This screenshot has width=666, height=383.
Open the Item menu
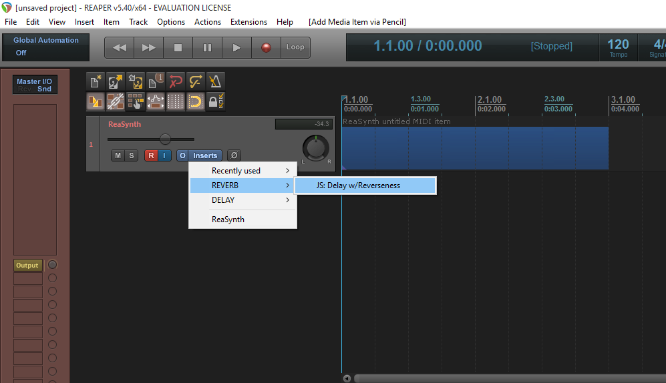[112, 22]
